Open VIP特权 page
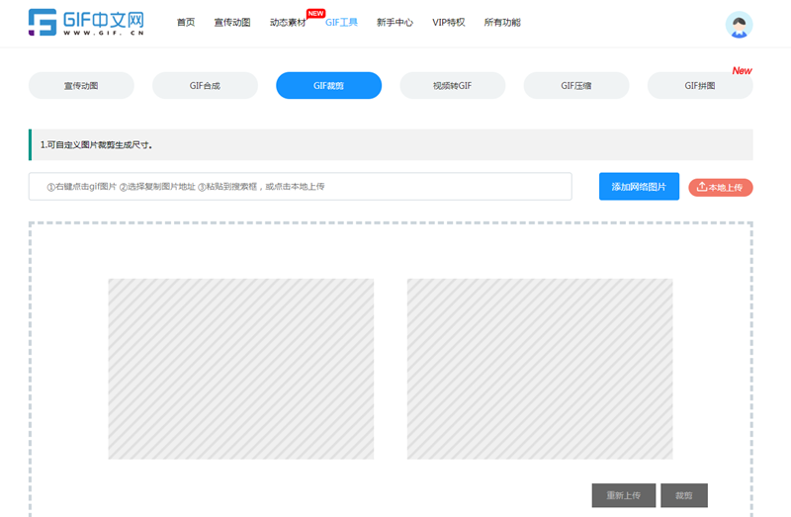 (448, 23)
